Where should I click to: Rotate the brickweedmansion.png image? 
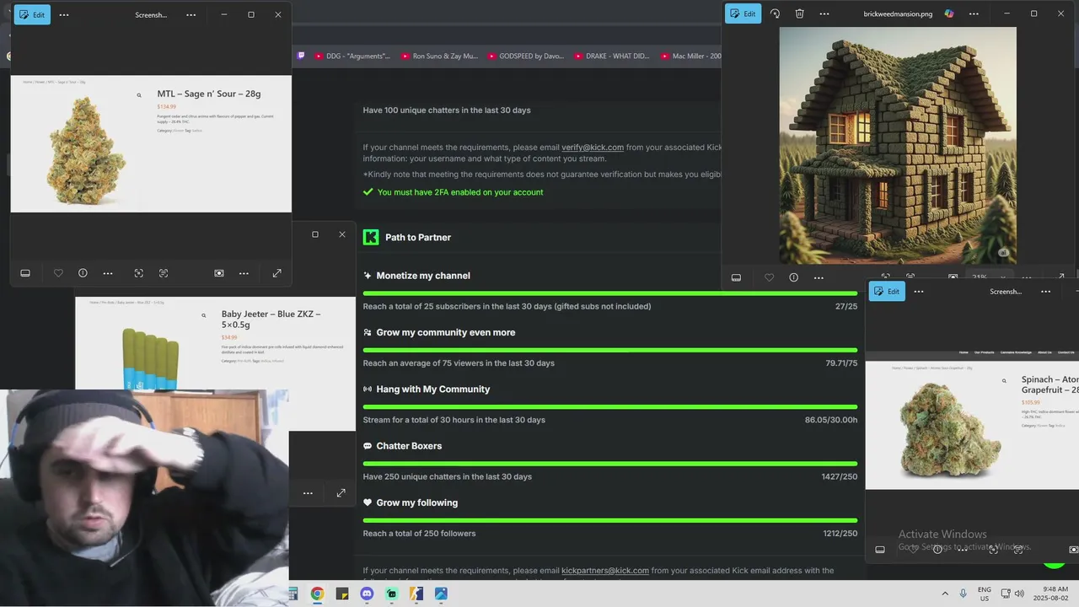point(775,13)
